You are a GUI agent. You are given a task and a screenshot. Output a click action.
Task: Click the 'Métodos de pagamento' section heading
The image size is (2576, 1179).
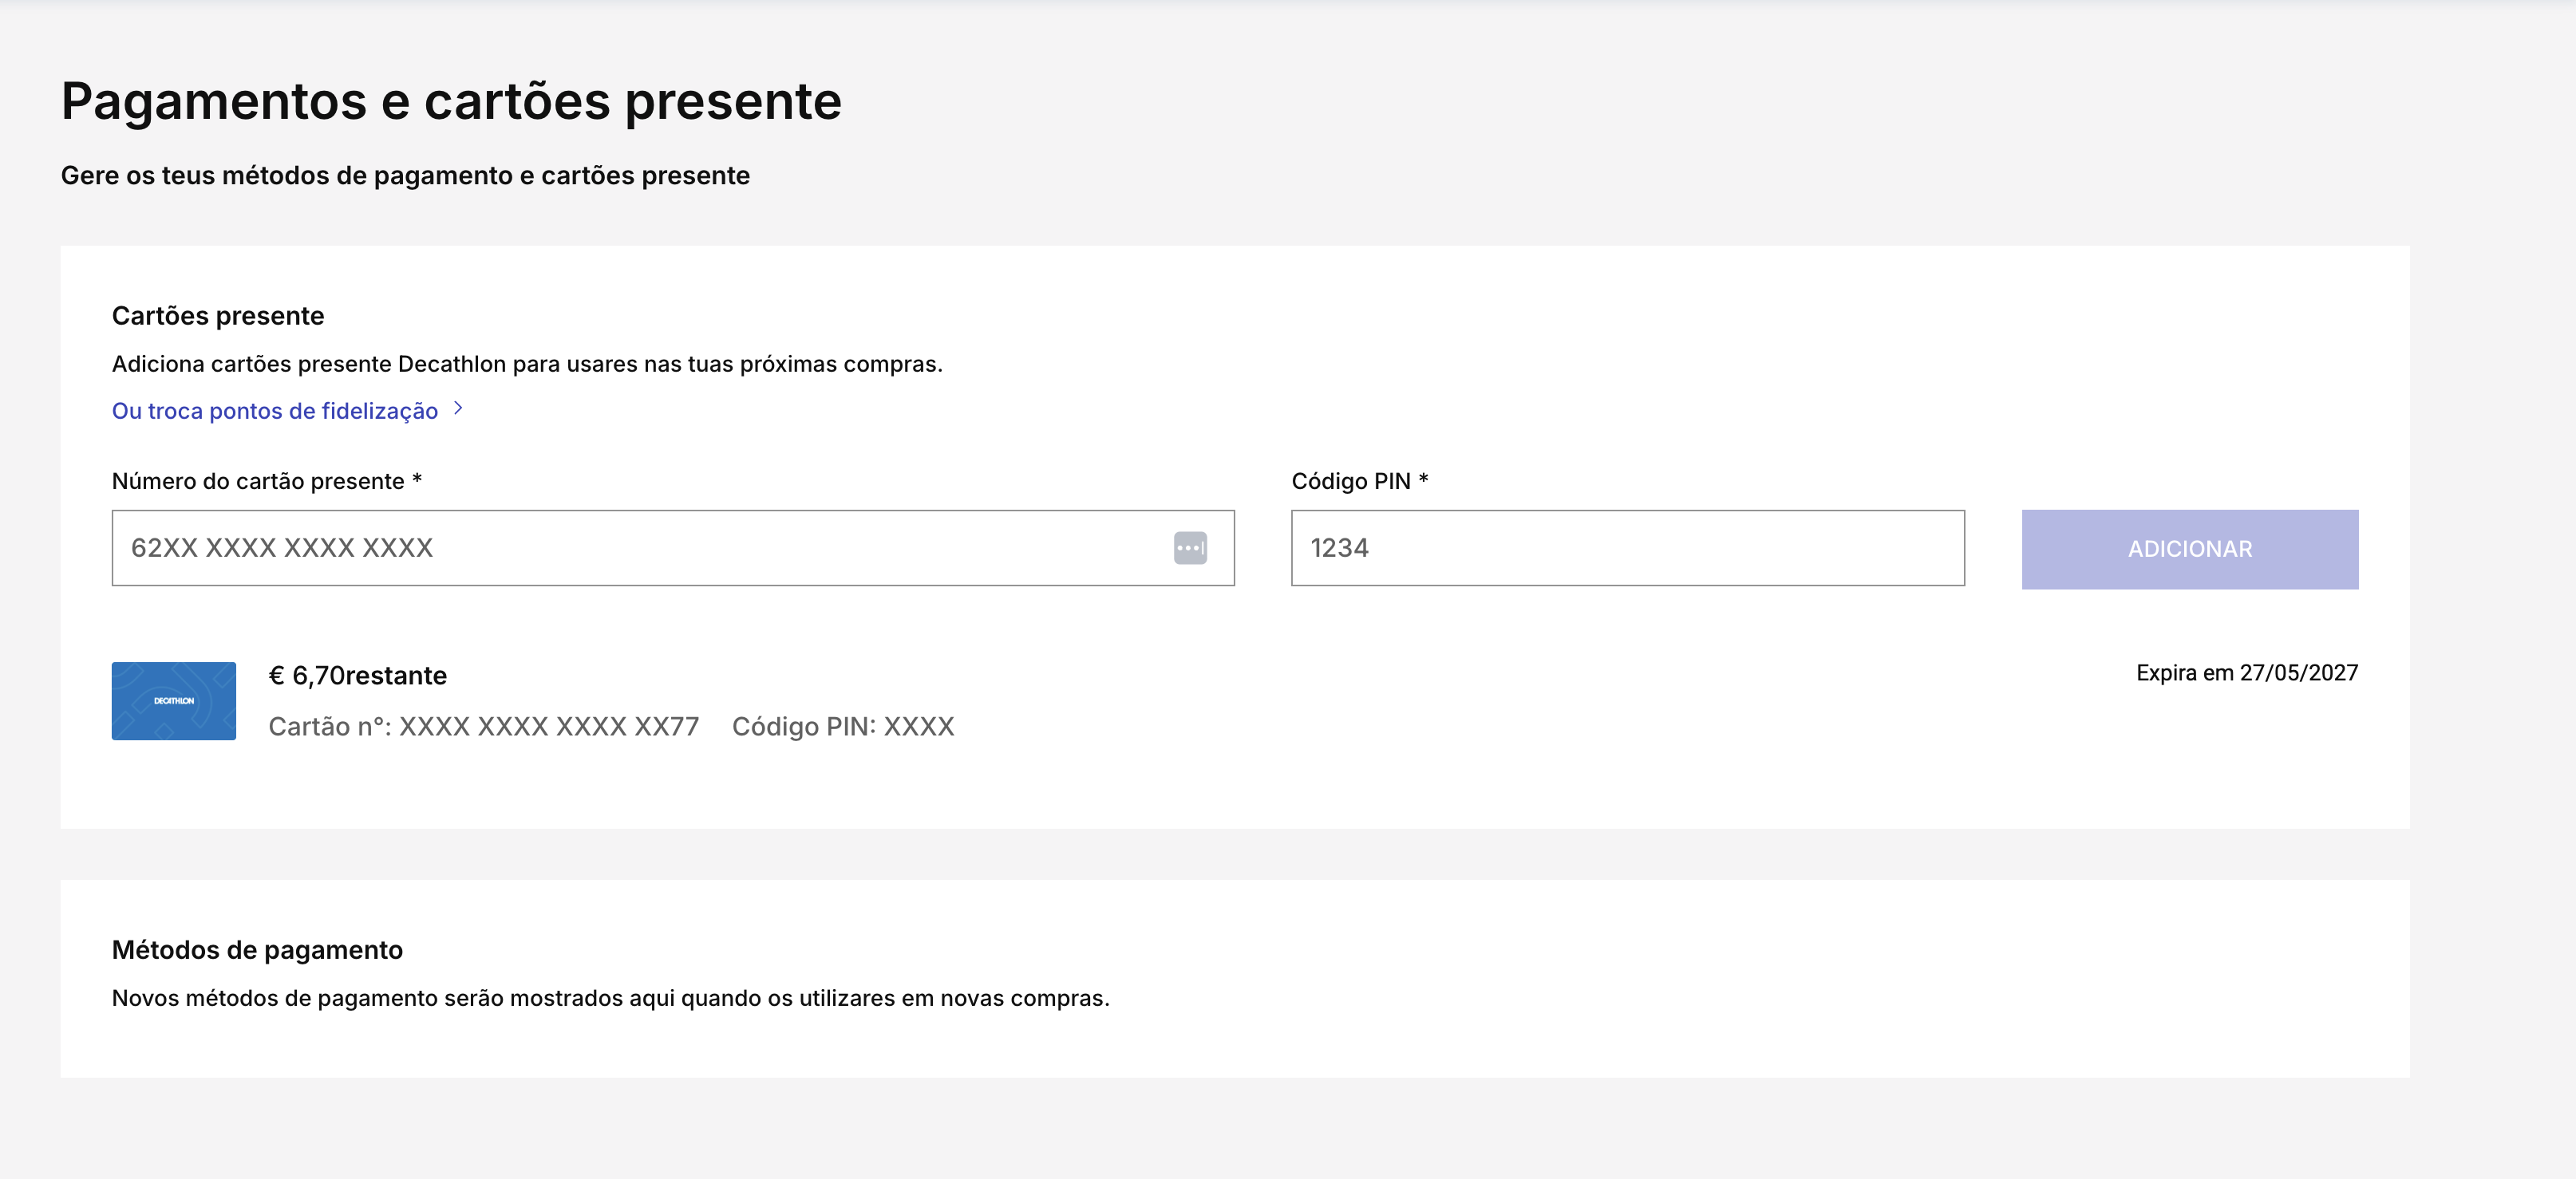coord(257,950)
